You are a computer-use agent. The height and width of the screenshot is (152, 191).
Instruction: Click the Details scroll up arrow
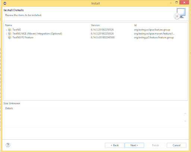click(x=185, y=113)
